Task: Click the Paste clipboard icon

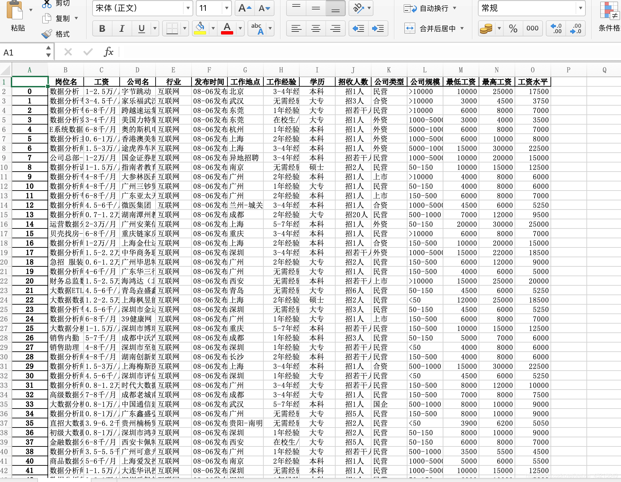Action: (x=15, y=9)
